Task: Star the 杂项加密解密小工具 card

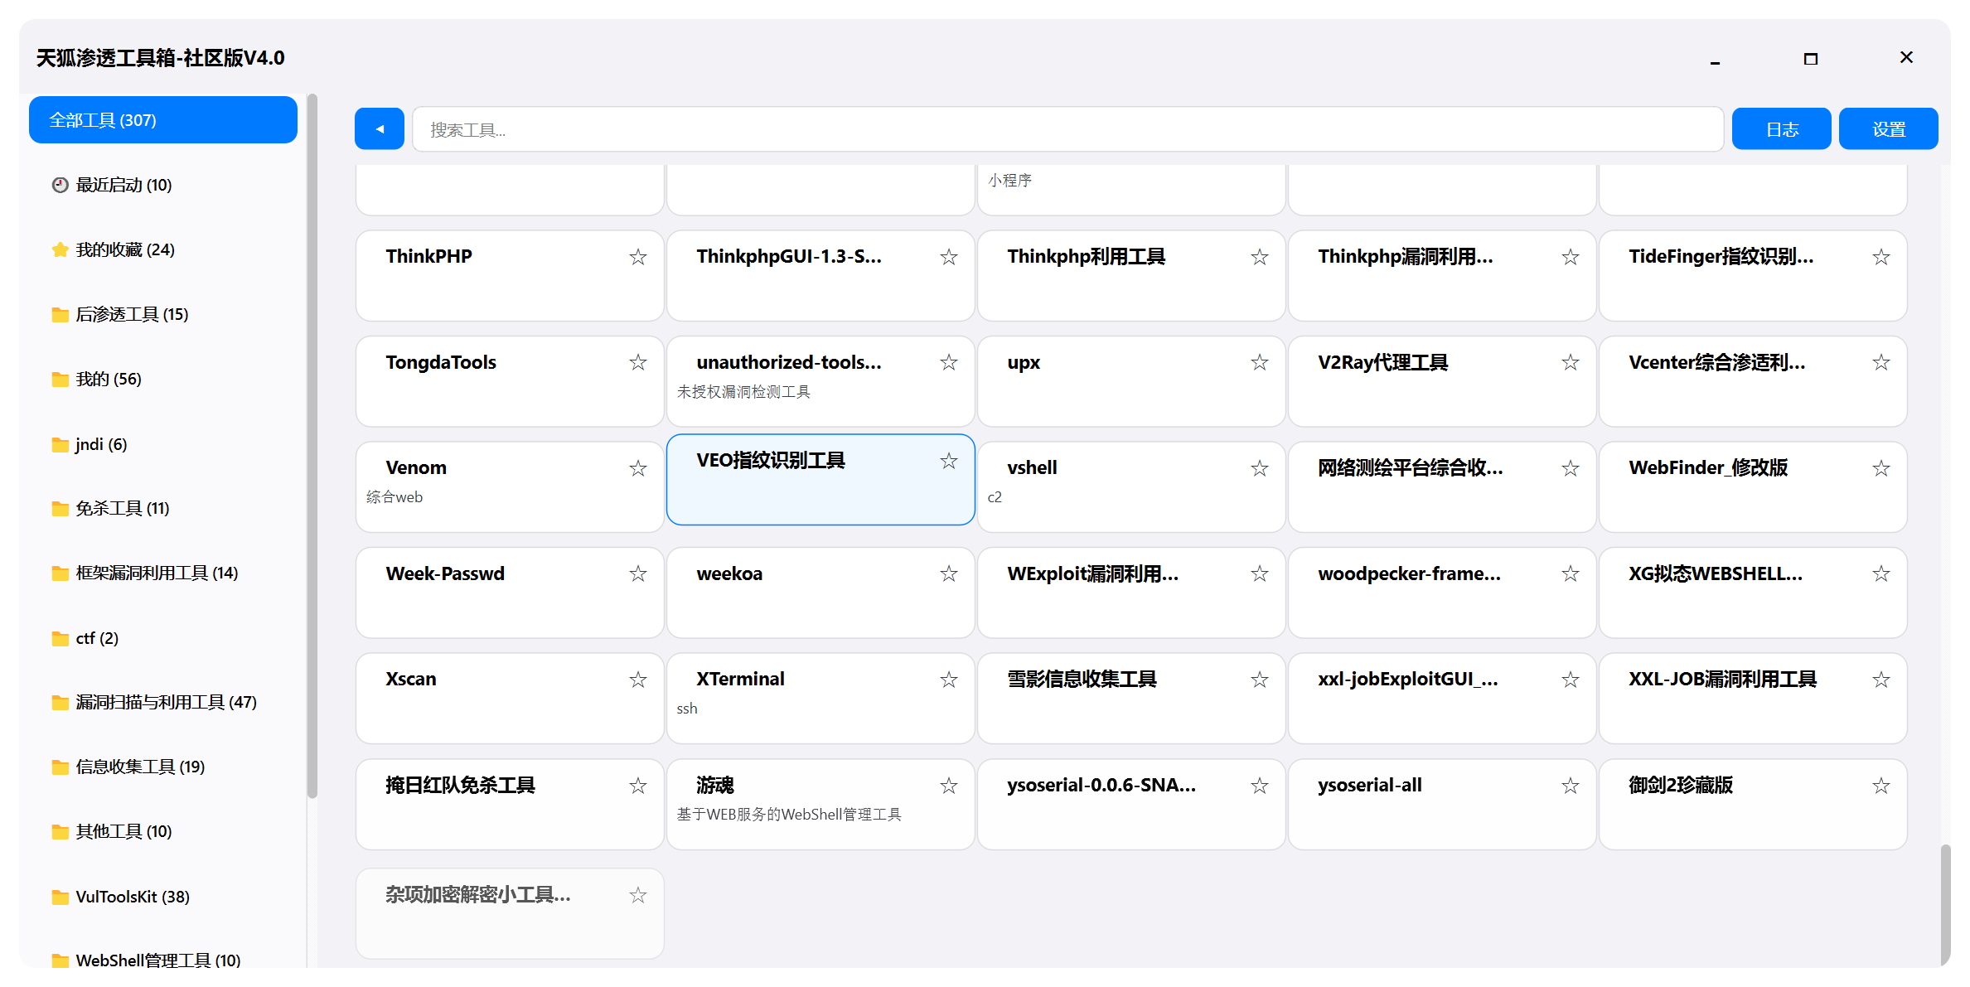Action: coord(637,895)
